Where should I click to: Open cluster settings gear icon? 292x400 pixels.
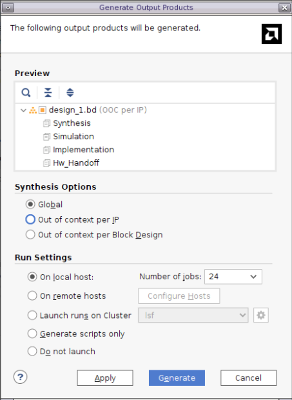(x=261, y=315)
